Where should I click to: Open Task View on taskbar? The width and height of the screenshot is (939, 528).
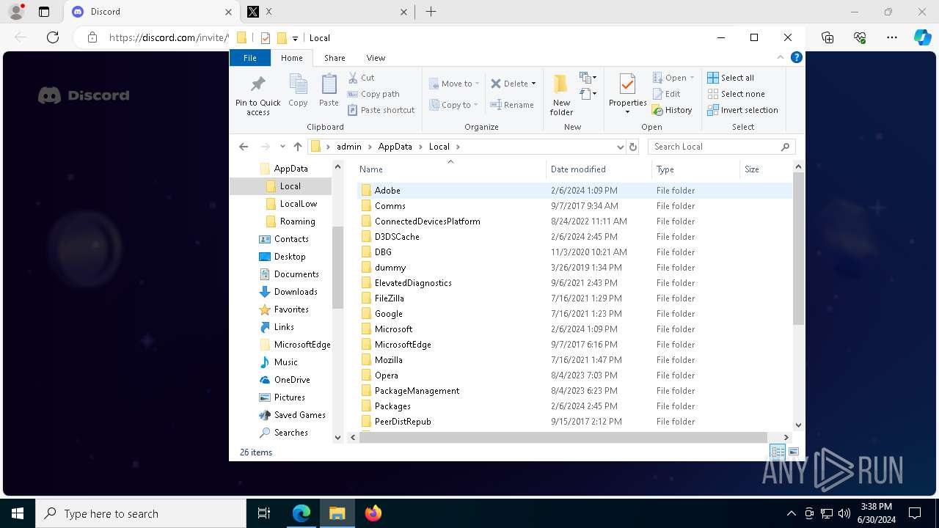click(x=264, y=513)
